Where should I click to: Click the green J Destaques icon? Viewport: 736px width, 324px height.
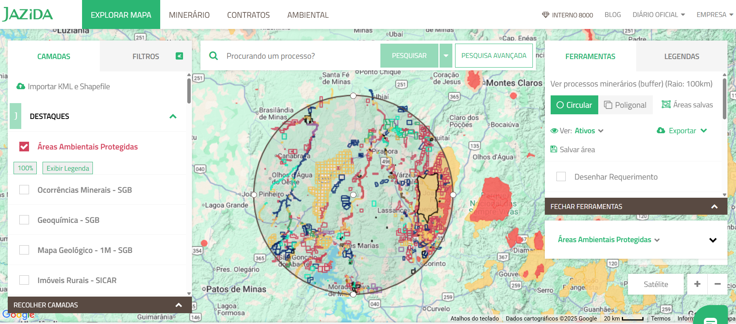pos(15,116)
